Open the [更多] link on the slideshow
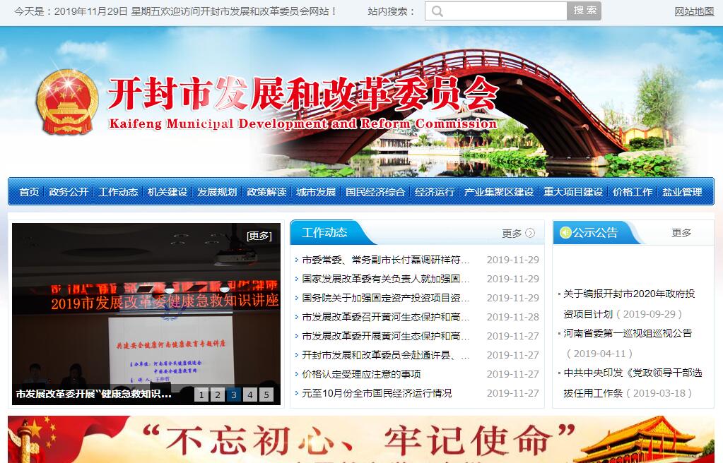 pyautogui.click(x=259, y=236)
